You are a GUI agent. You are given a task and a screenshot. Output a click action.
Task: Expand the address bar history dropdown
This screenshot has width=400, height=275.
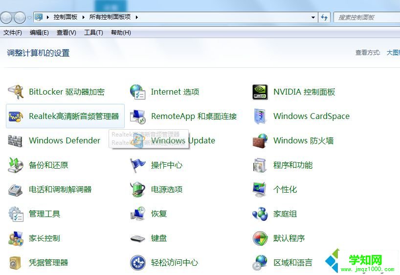(x=313, y=17)
